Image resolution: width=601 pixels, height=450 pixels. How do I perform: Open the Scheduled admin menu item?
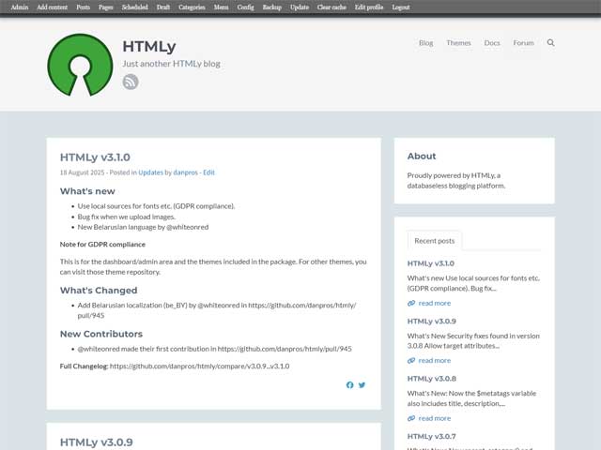(x=134, y=7)
